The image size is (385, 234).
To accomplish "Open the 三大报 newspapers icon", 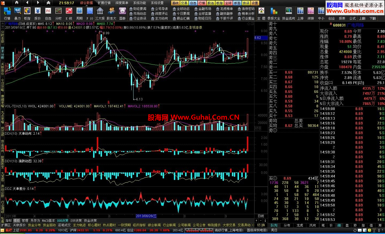I will (100, 14).
